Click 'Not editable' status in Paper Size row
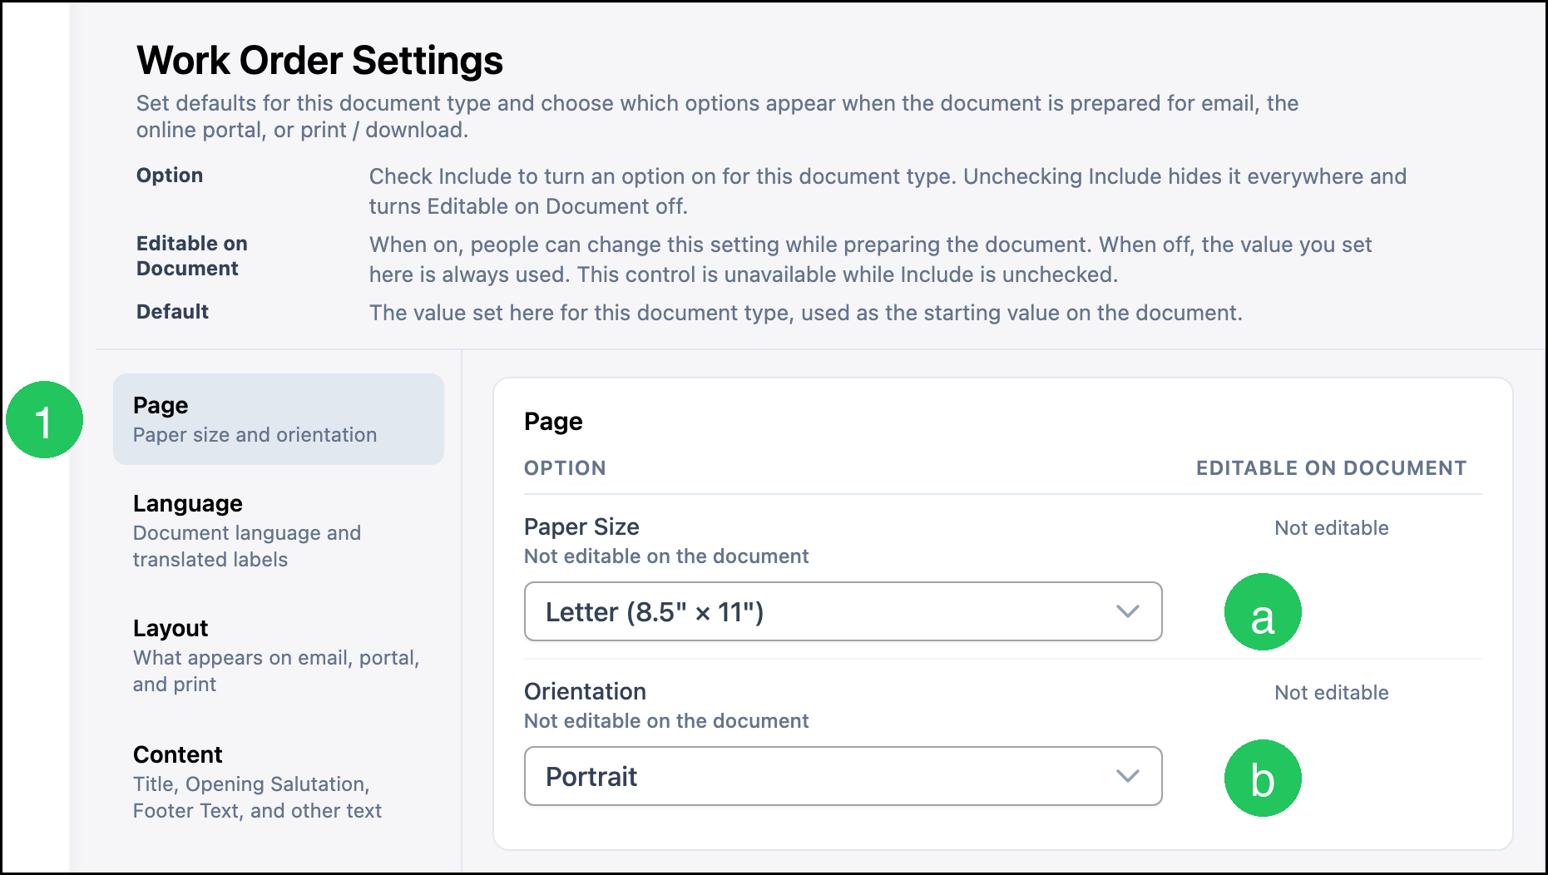This screenshot has width=1548, height=875. [x=1331, y=528]
